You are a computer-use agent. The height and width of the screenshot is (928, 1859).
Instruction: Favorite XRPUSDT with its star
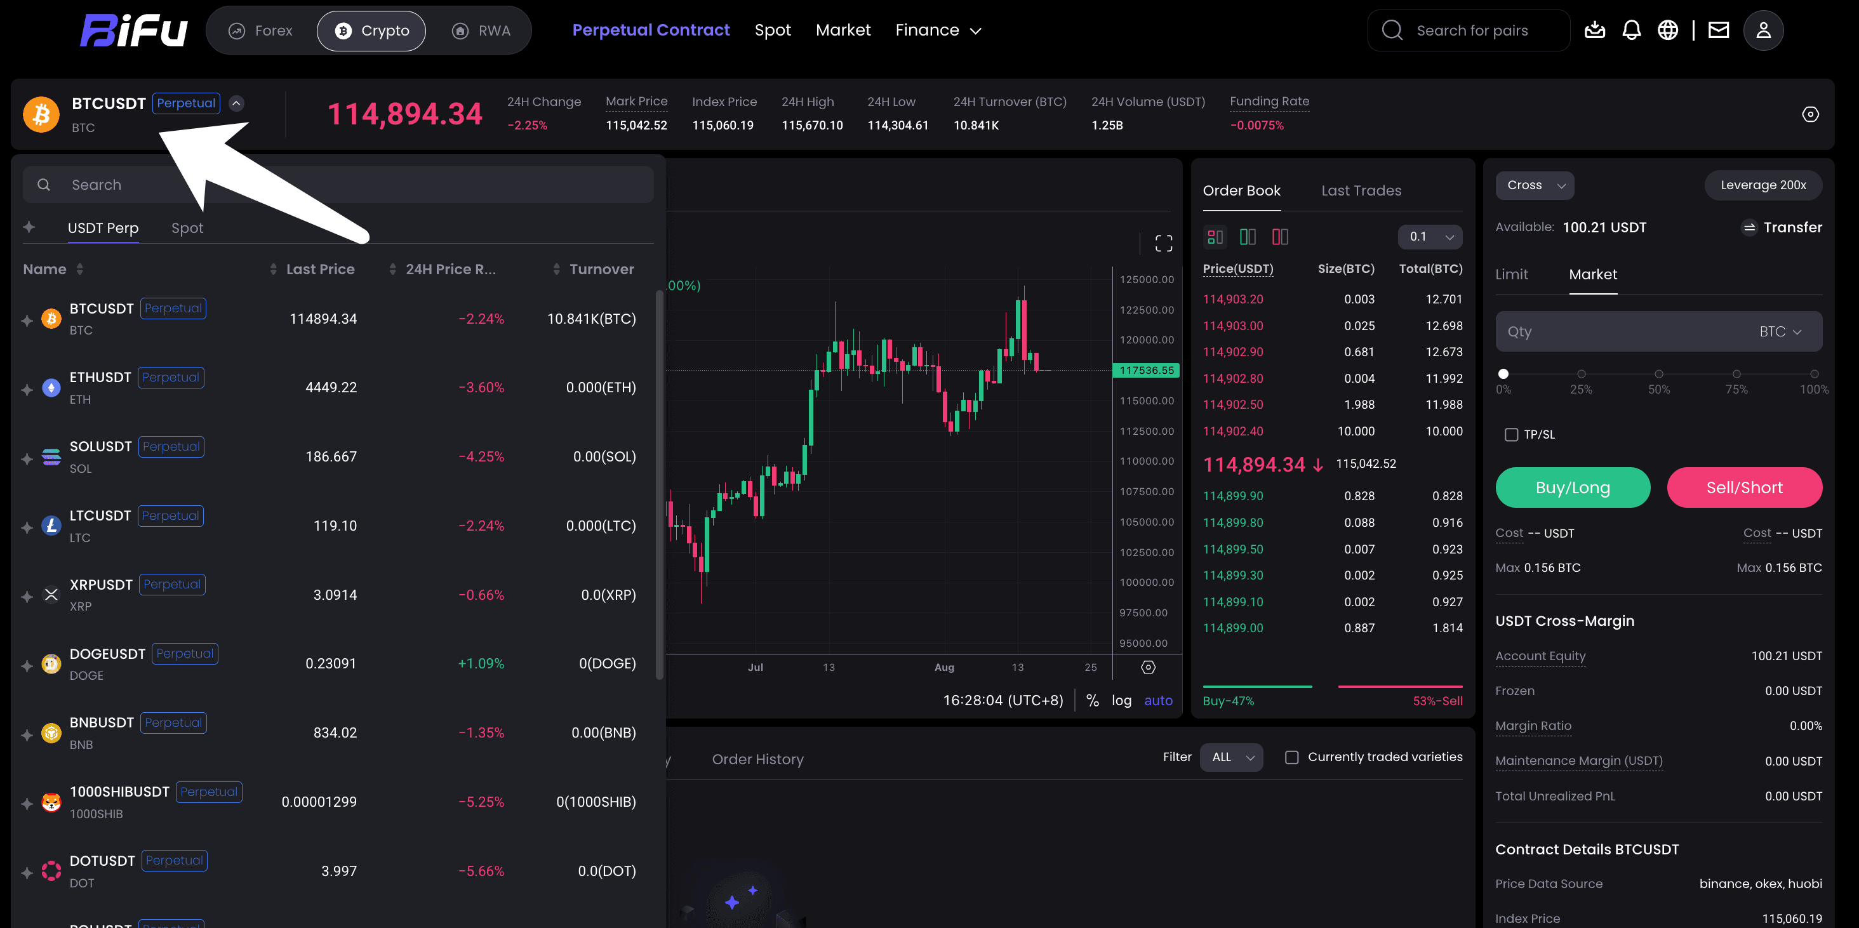[x=27, y=596]
